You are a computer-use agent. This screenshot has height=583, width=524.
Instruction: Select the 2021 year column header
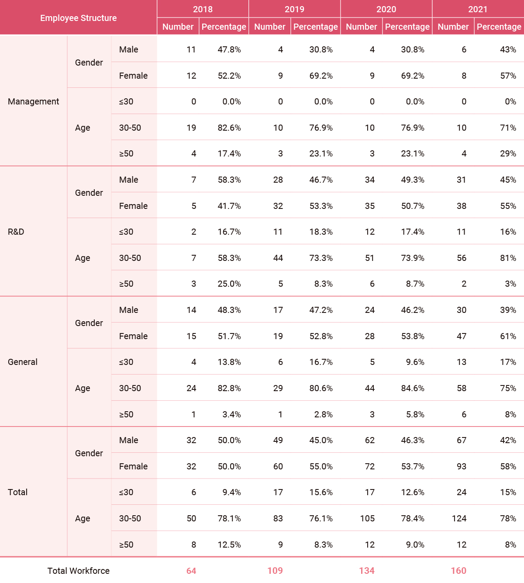[478, 9]
